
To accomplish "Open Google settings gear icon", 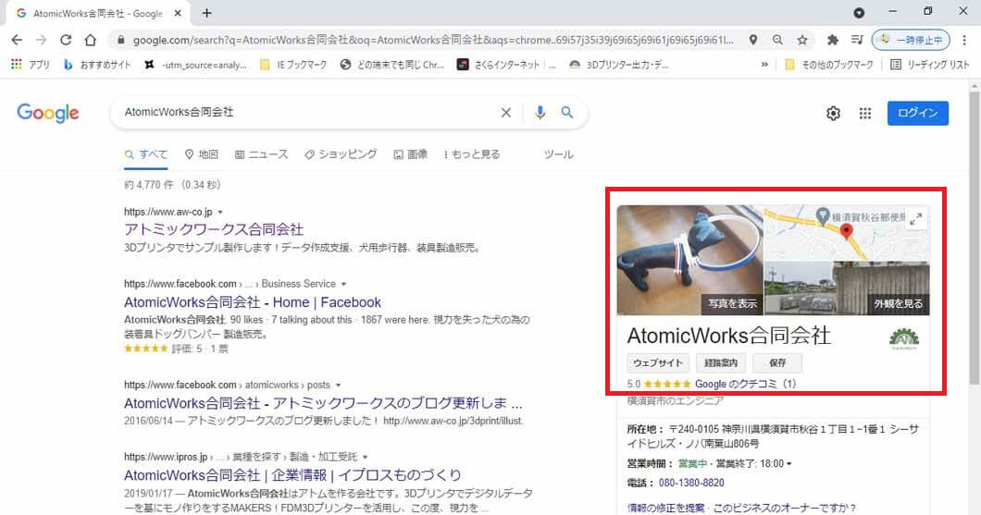I will coord(833,113).
